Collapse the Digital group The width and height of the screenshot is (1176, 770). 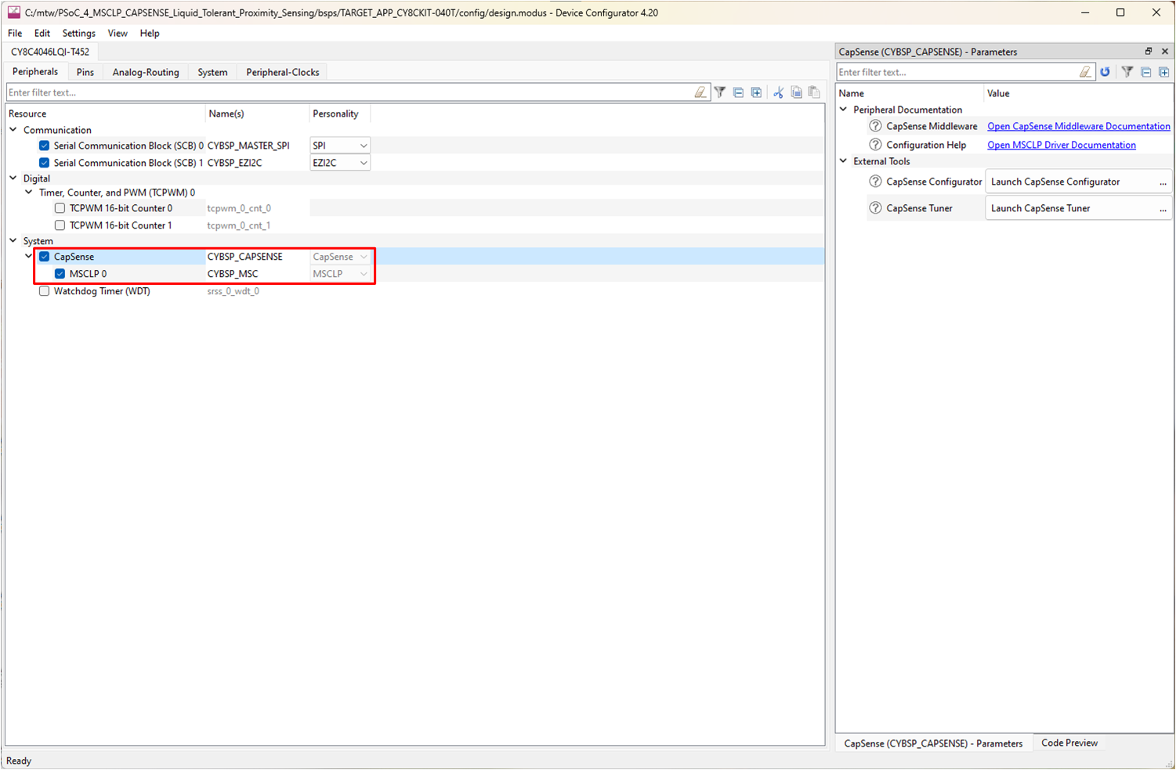click(13, 178)
